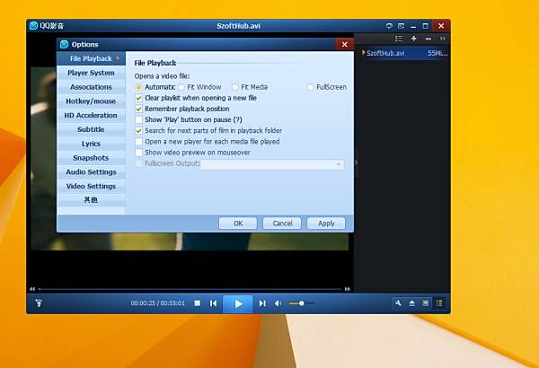Click the QQ logo in player title bar
Viewport: 539px width, 368px height.
pyautogui.click(x=33, y=26)
